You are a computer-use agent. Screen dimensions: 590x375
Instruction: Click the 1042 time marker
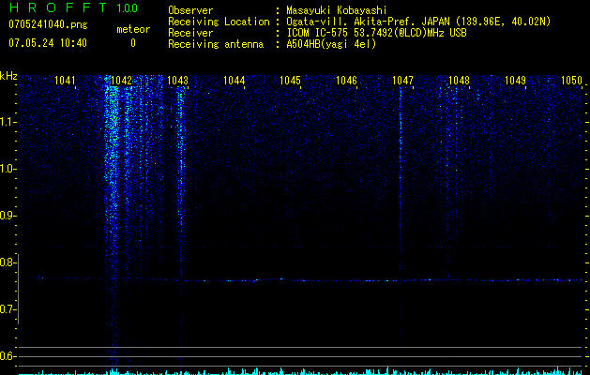coord(122,80)
